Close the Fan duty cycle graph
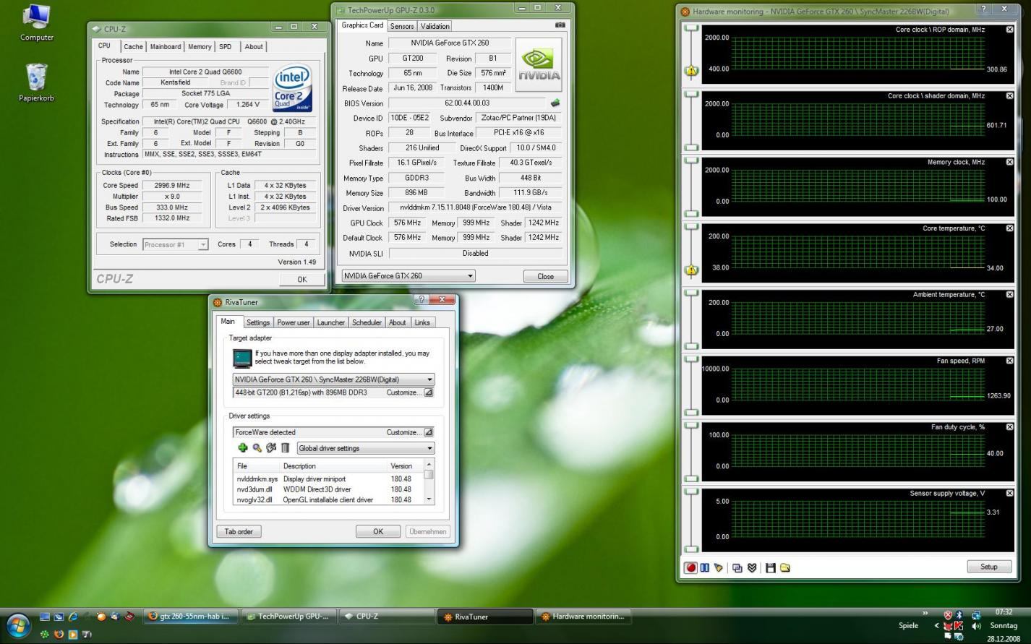The height and width of the screenshot is (644, 1031). [x=1009, y=427]
